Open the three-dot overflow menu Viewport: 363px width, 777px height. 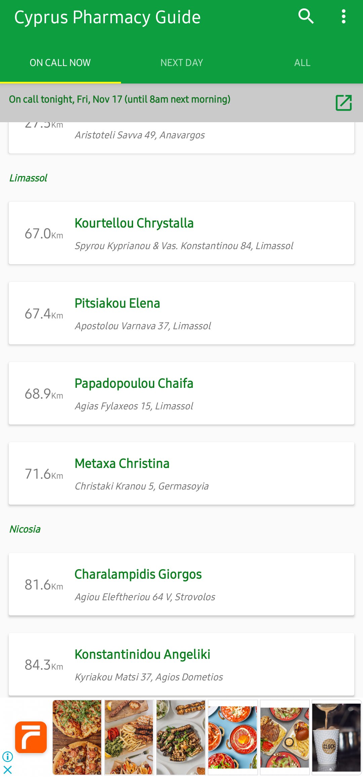point(343,16)
